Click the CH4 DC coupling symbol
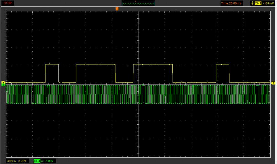 pos(42,161)
